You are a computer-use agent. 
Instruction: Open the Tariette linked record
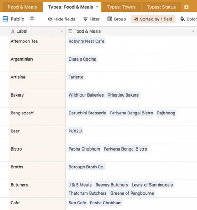coord(76,77)
